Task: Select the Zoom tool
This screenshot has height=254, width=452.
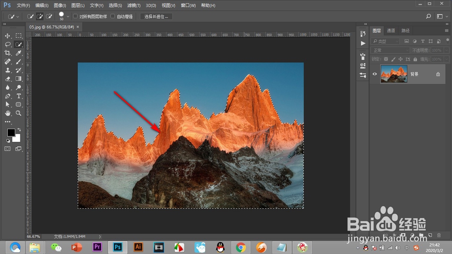Action: coord(19,113)
